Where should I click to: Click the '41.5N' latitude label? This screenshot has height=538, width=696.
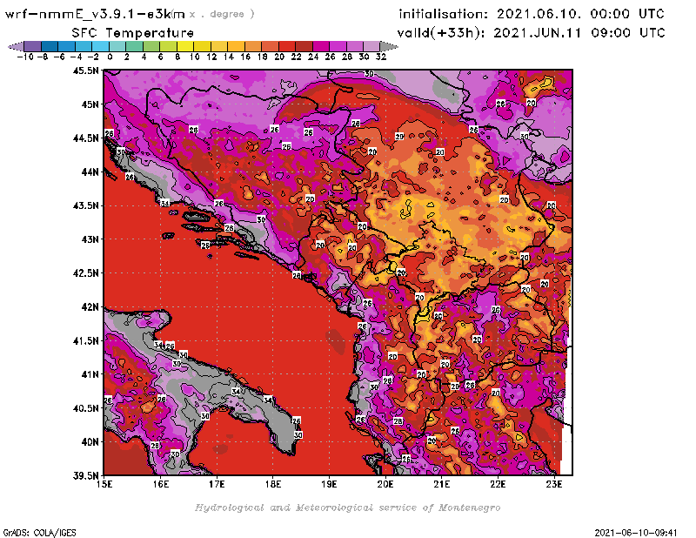(x=85, y=340)
